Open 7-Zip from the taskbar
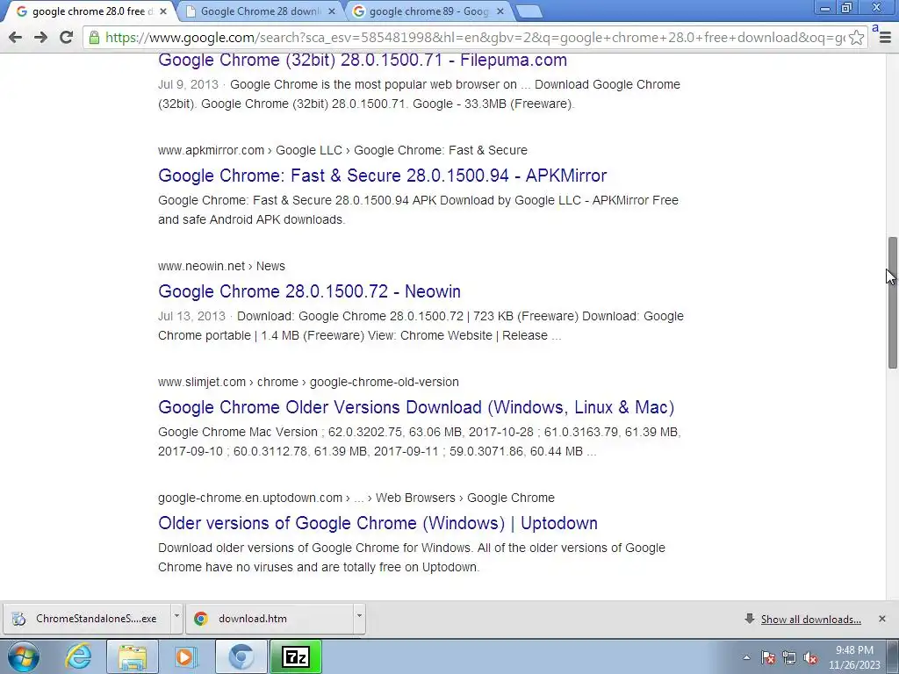This screenshot has width=899, height=674. 296,656
